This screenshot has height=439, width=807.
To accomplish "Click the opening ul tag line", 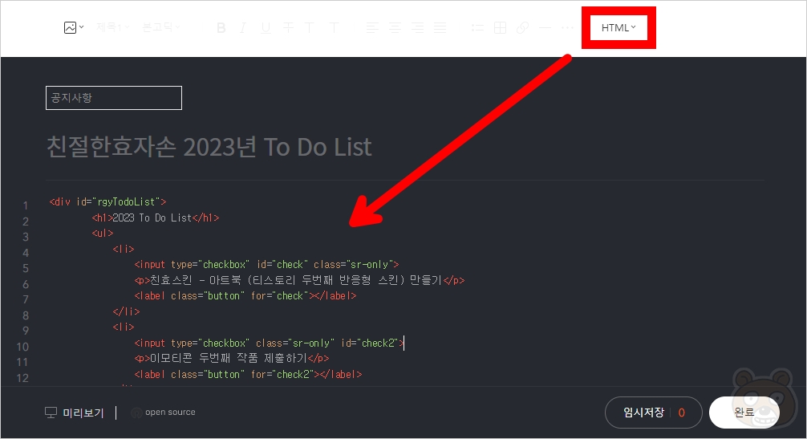I will [x=103, y=233].
